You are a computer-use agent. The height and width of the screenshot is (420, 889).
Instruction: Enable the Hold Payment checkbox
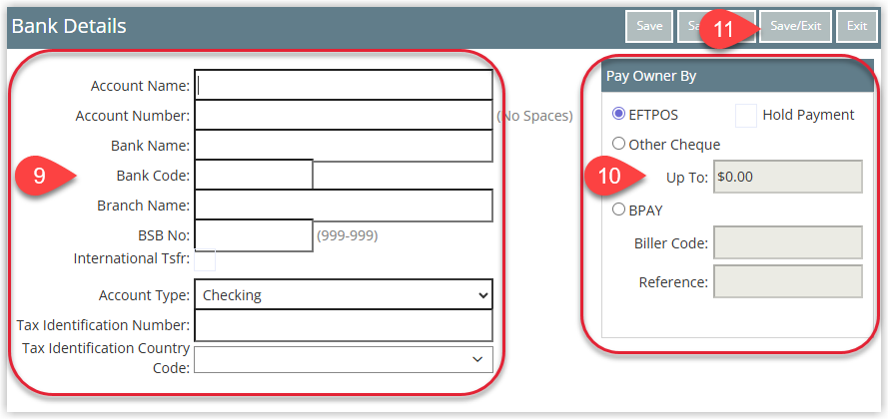click(746, 116)
